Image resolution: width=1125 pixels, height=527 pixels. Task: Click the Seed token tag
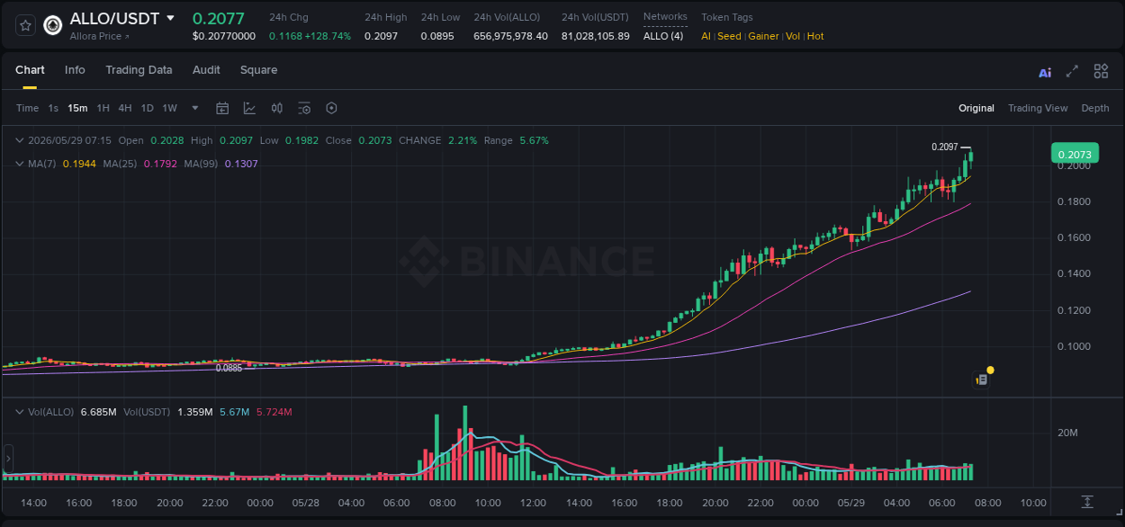coord(729,36)
